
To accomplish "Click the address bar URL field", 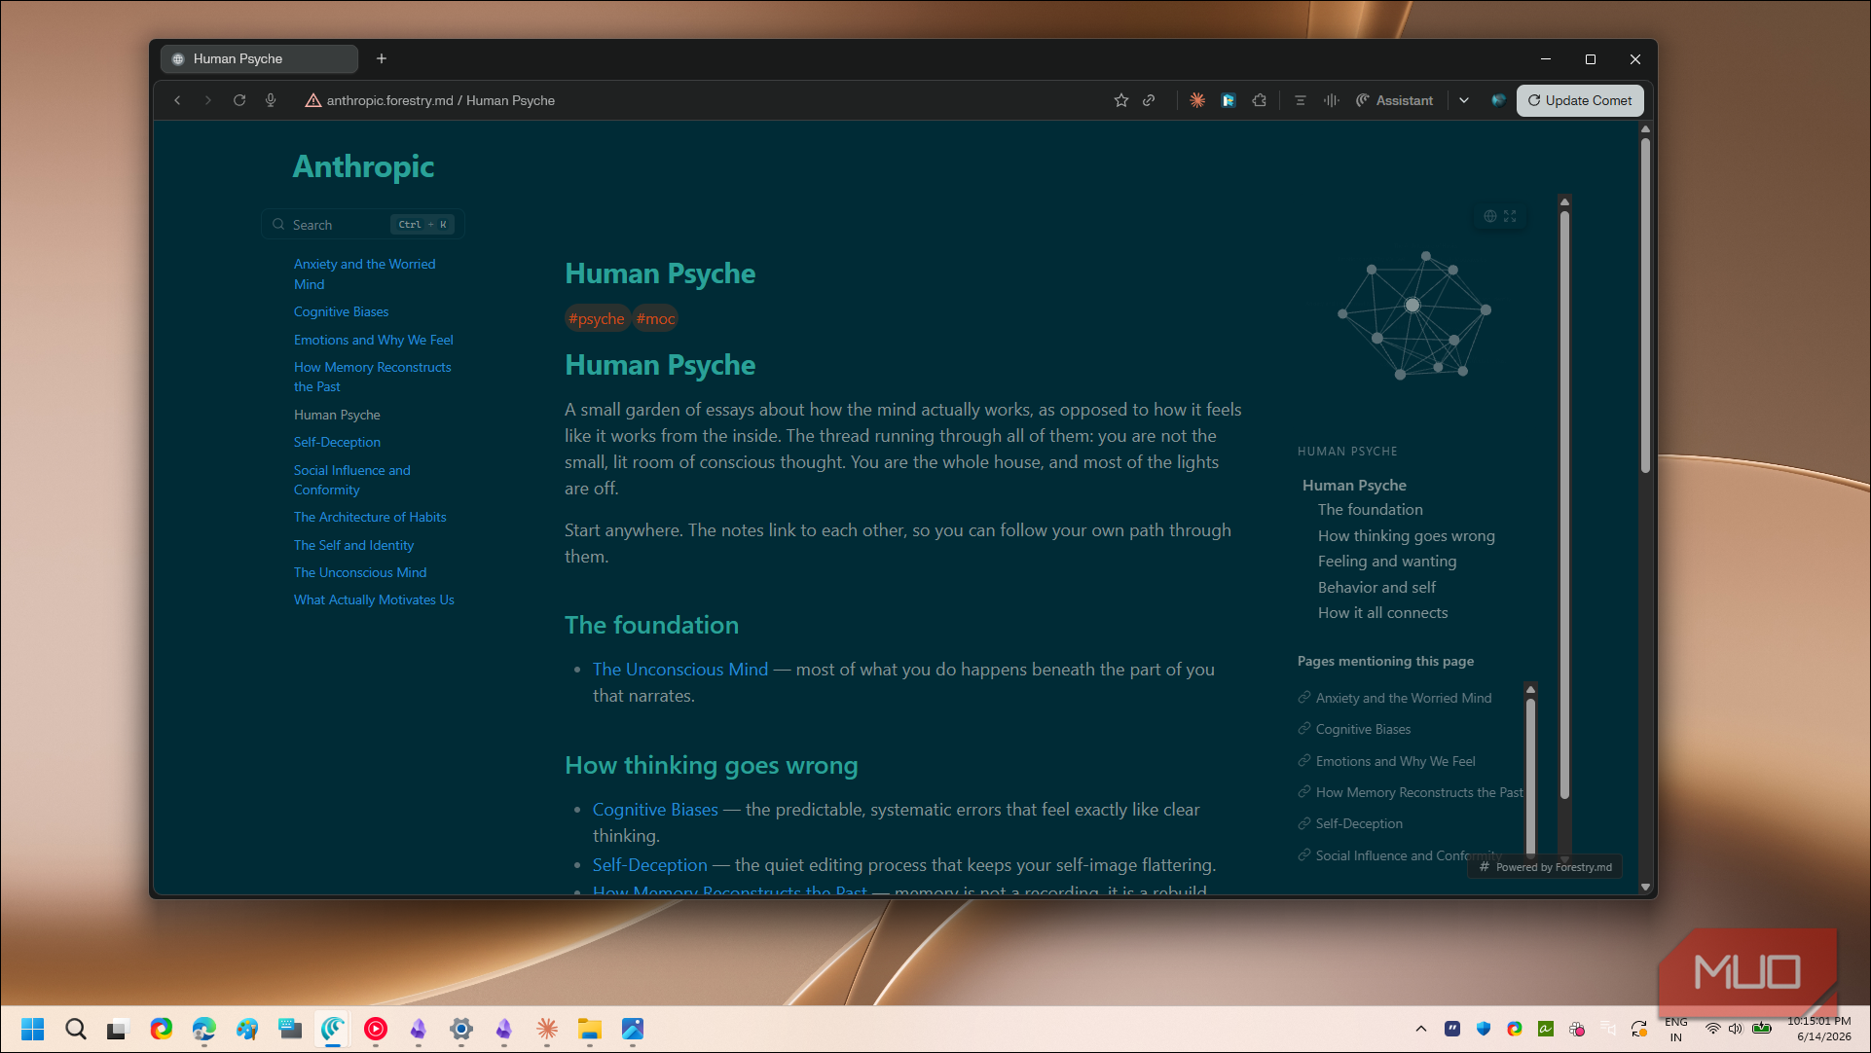I will [x=440, y=100].
